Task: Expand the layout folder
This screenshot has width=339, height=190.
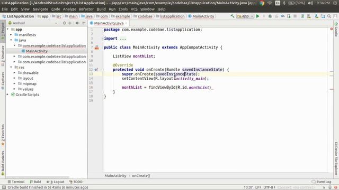Action: coord(14,78)
